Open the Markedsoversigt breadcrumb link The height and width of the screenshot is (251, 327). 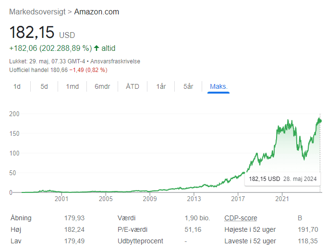point(38,12)
